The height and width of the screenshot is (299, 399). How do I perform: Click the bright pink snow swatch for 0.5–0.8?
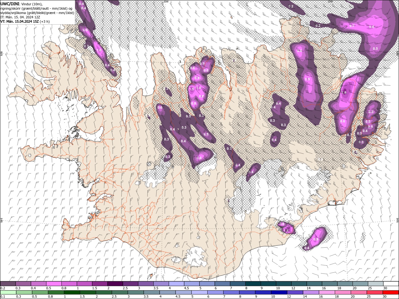click(x=54, y=284)
